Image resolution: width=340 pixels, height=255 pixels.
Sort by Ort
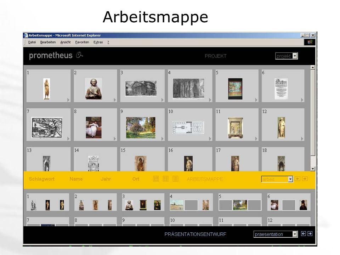(136, 179)
